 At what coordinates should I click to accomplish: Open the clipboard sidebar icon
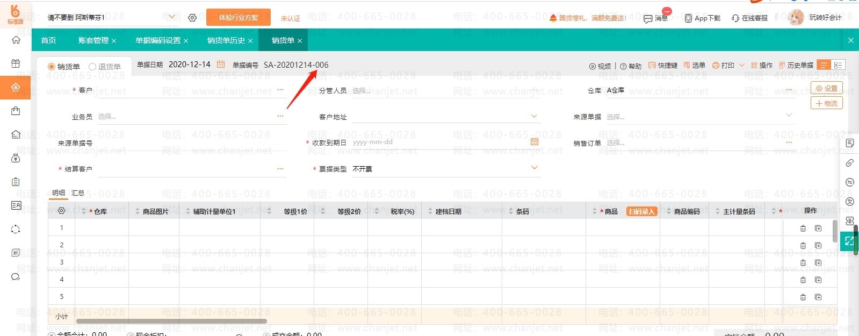pos(16,182)
